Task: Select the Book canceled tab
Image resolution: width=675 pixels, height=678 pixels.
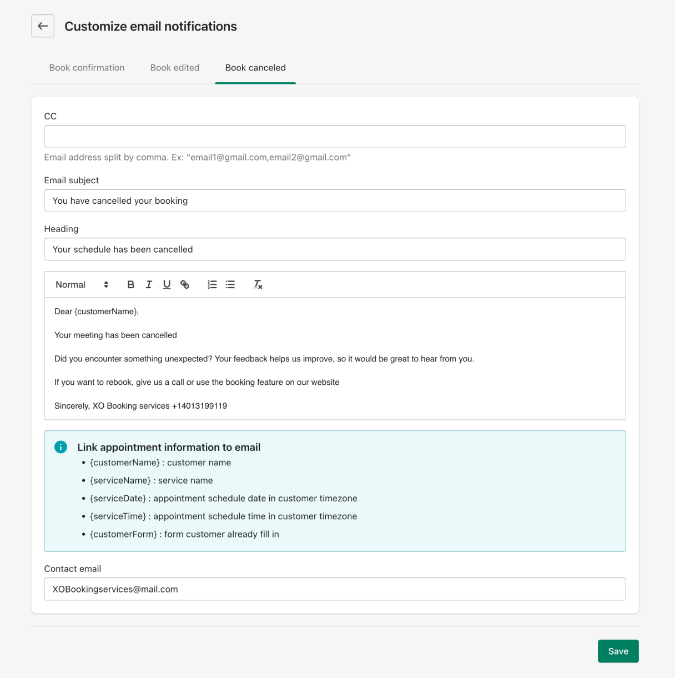Action: (255, 68)
